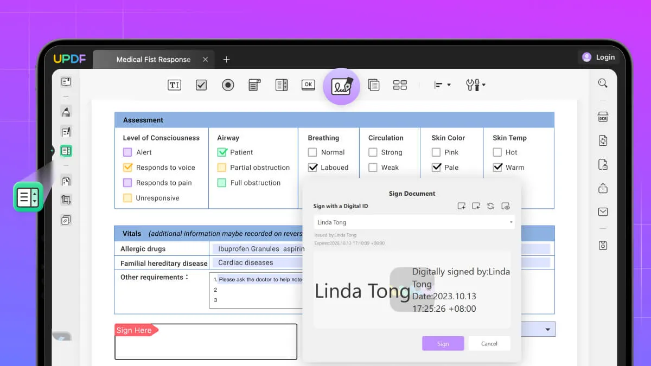Click the share/export icon in right sidebar
651x366 pixels.
click(603, 188)
